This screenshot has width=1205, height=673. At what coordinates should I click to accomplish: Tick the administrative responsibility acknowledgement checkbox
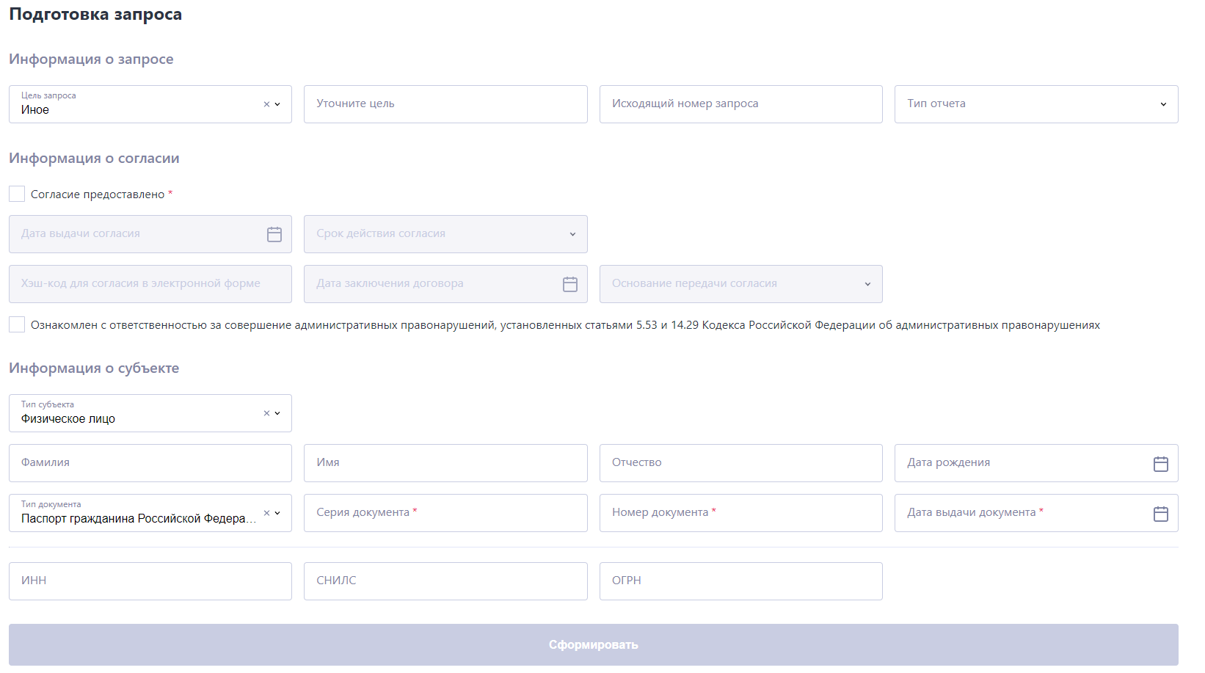point(17,324)
